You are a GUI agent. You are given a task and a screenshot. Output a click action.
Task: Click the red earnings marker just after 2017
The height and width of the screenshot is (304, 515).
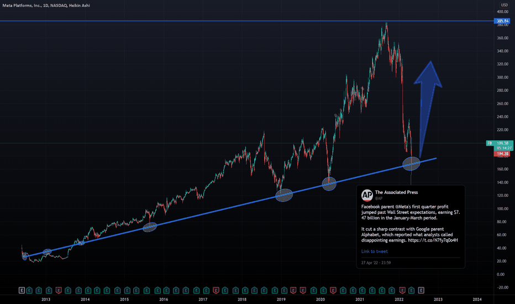tap(216, 290)
